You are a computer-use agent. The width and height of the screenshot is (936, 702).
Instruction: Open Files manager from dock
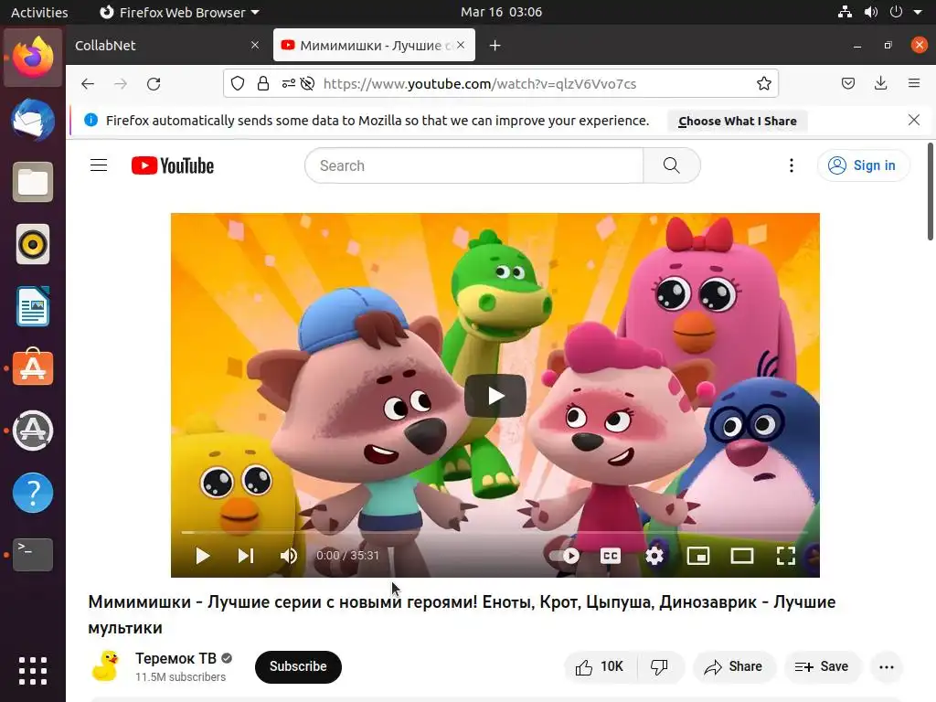[33, 182]
